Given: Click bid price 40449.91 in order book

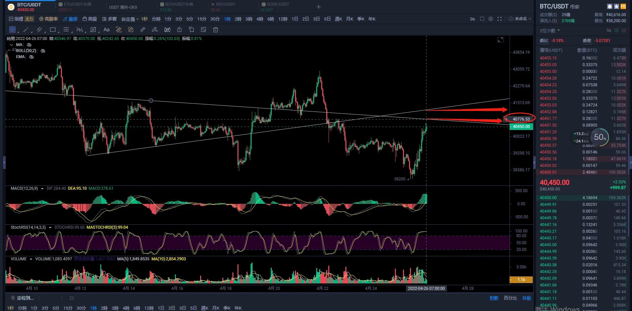Looking at the screenshot, I should 548,205.
